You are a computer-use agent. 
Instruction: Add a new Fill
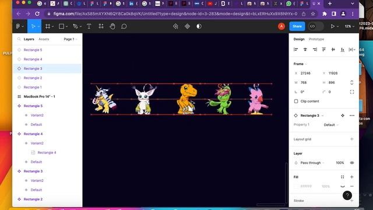click(x=352, y=177)
